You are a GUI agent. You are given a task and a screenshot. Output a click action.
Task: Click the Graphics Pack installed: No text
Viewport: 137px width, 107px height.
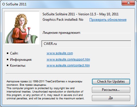(x=63, y=20)
